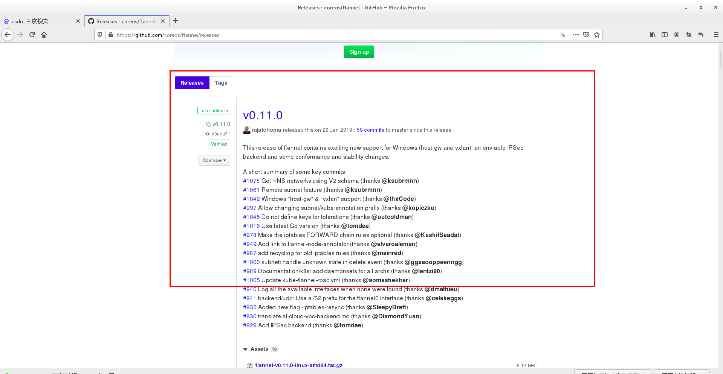Open the Compare dropdown
The height and width of the screenshot is (374, 723).
pyautogui.click(x=214, y=160)
